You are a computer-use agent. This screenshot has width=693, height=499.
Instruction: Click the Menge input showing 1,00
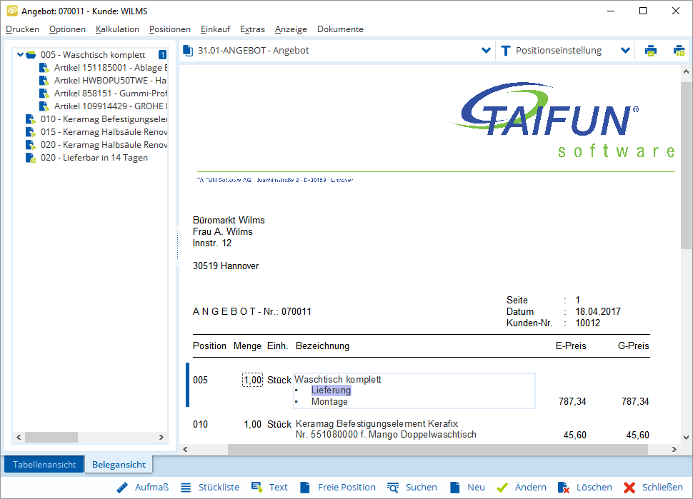252,380
